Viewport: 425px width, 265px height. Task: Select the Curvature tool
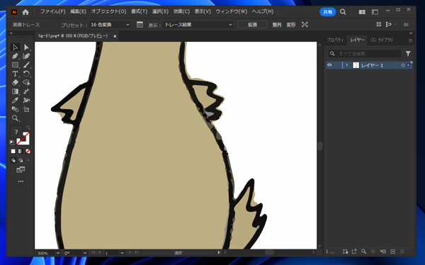(26, 56)
